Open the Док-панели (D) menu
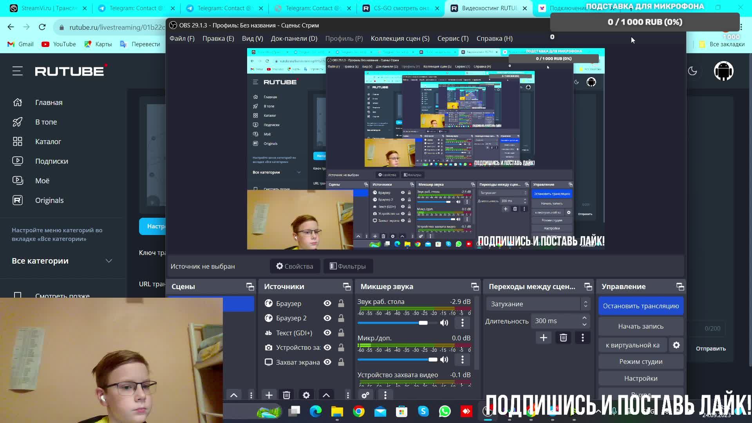Image resolution: width=752 pixels, height=423 pixels. pyautogui.click(x=294, y=38)
